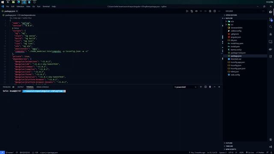Expand the e2e folder
The height and width of the screenshot is (154, 274).
tap(232, 21)
